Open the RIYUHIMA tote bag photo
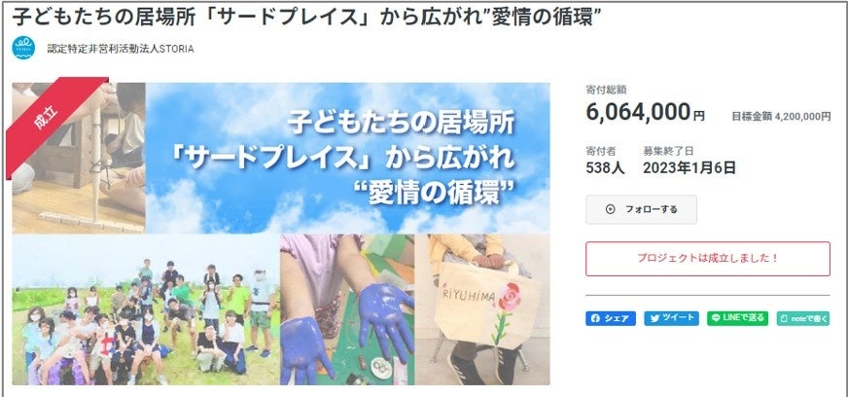This screenshot has width=848, height=397. click(482, 309)
